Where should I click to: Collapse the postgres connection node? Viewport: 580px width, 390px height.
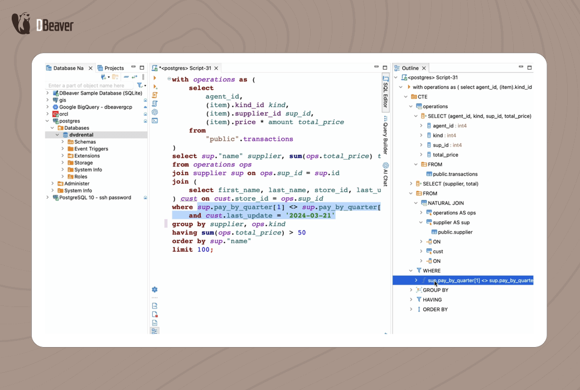(48, 121)
